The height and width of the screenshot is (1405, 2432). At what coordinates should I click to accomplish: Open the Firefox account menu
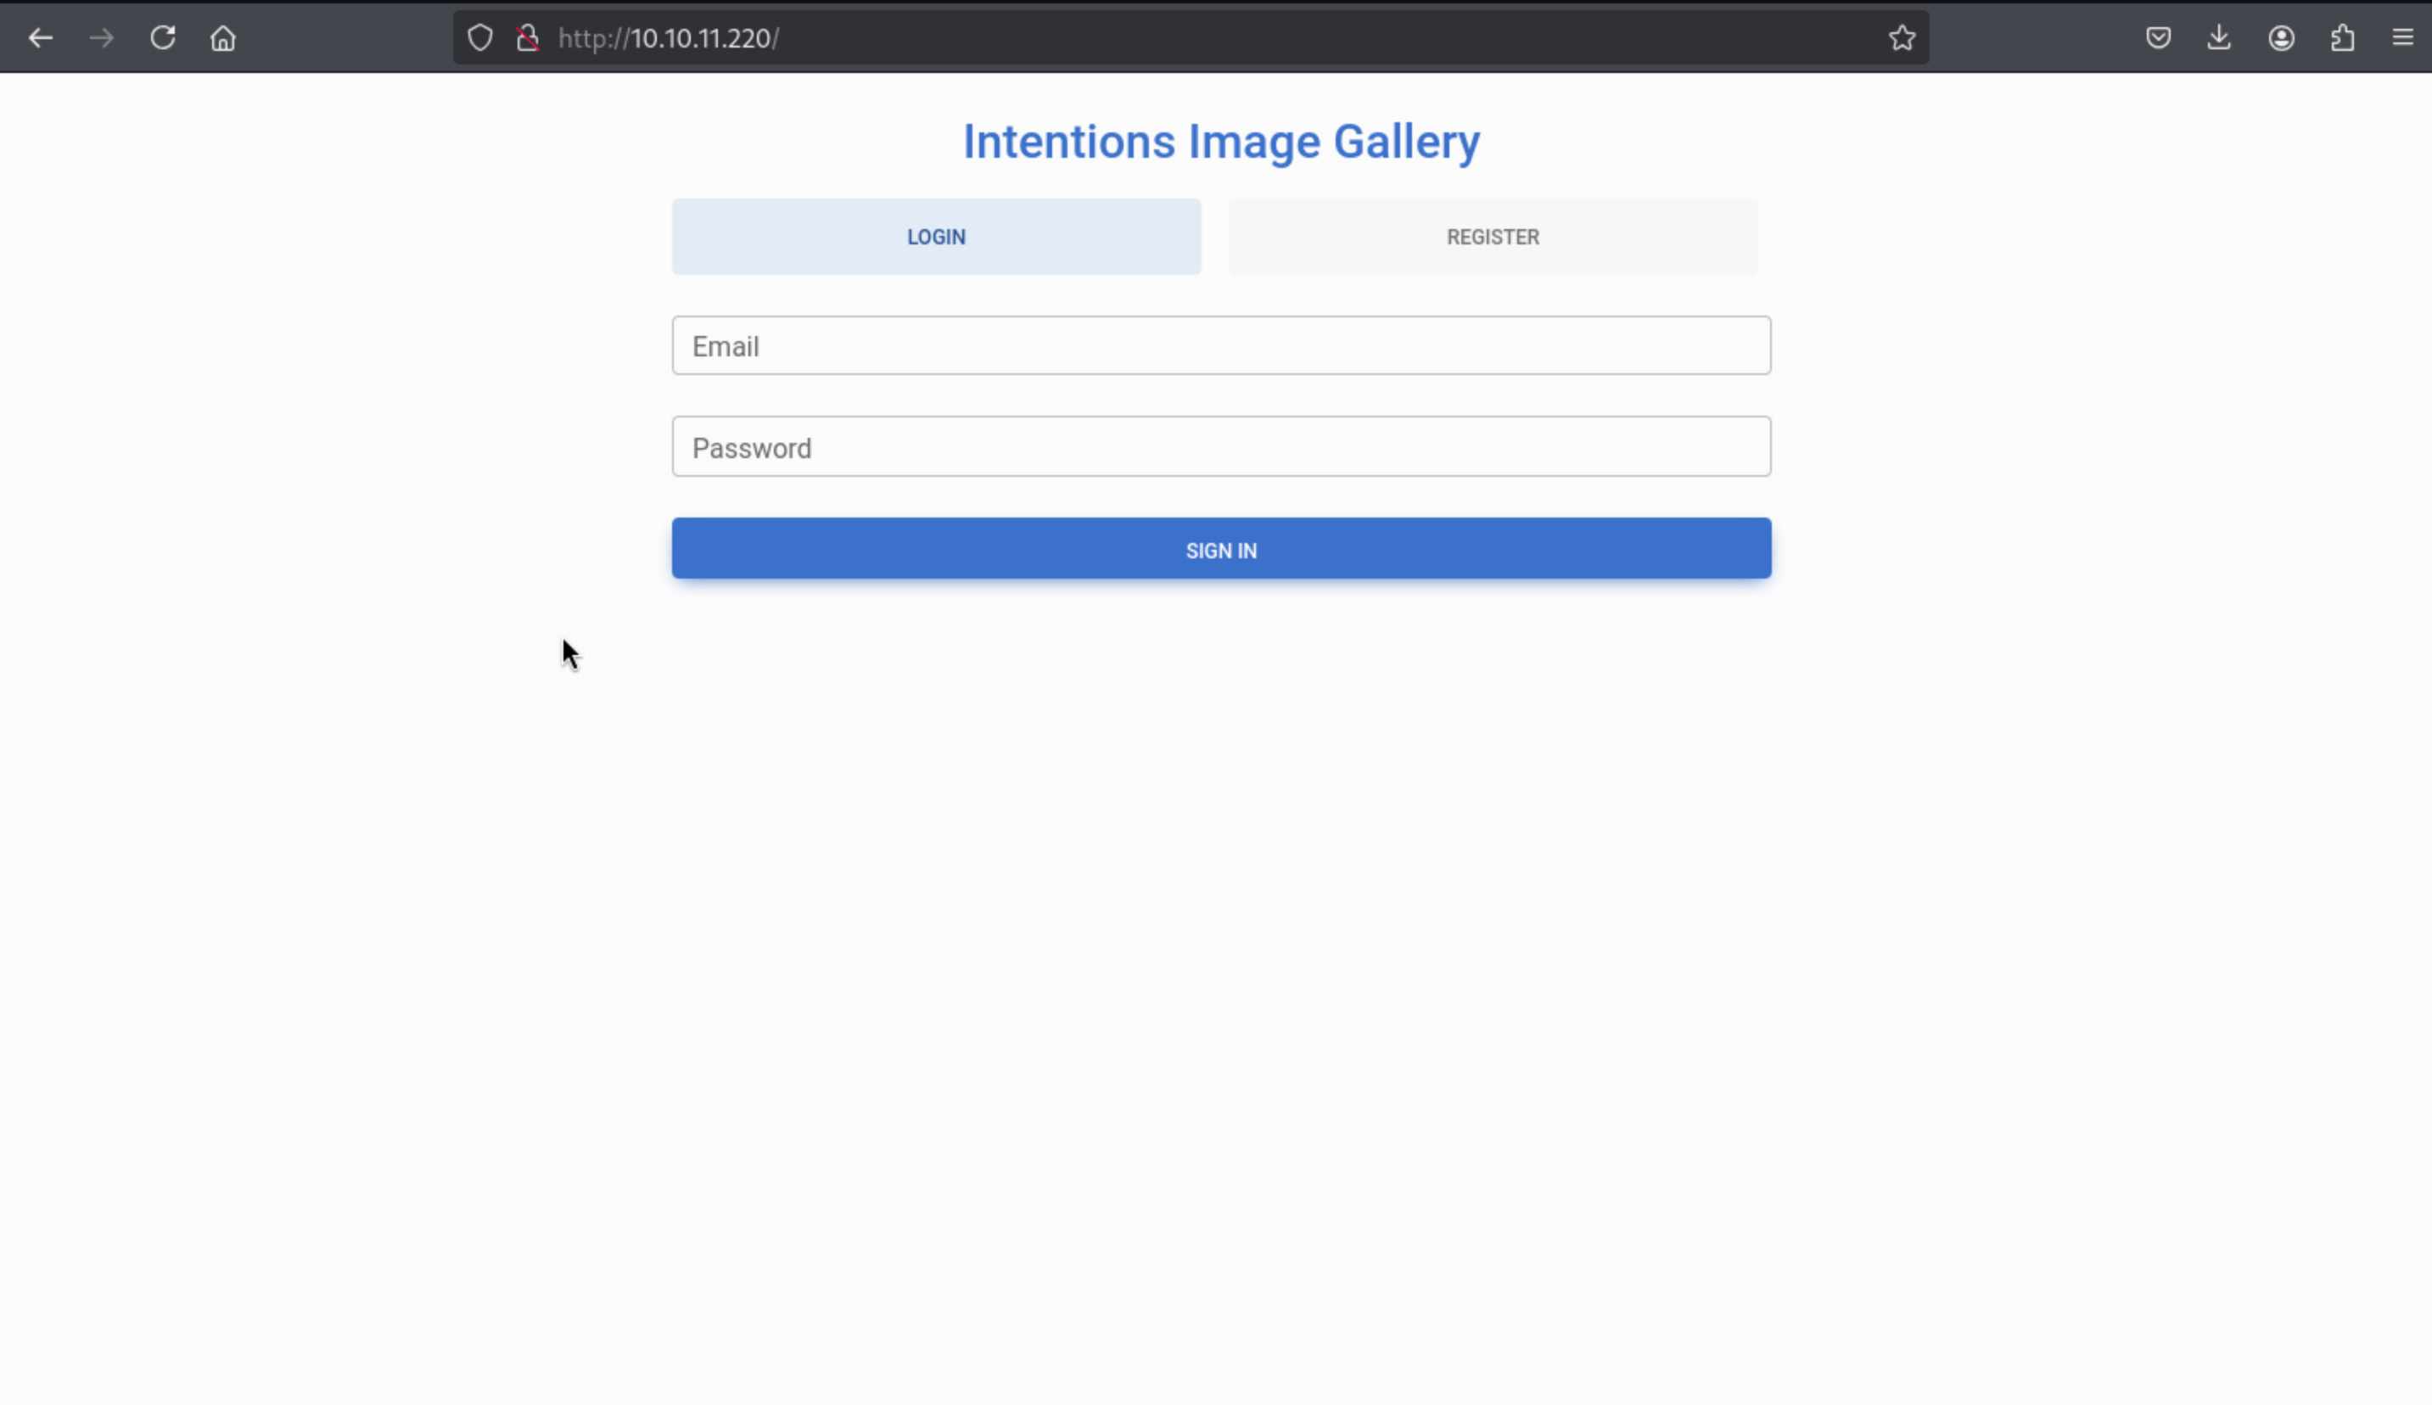click(2280, 37)
